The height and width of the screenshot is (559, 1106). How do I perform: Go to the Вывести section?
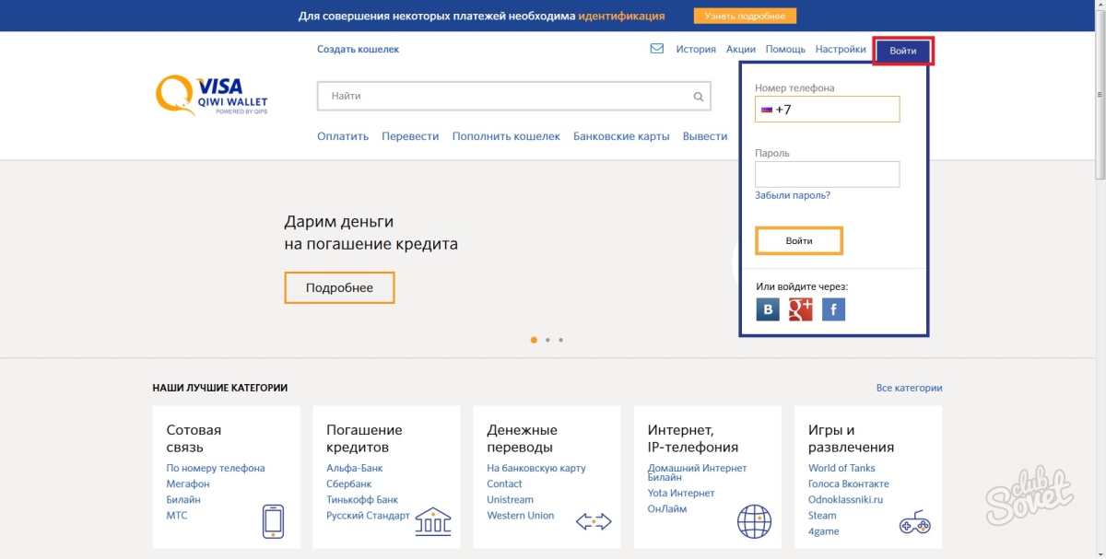[x=705, y=136]
